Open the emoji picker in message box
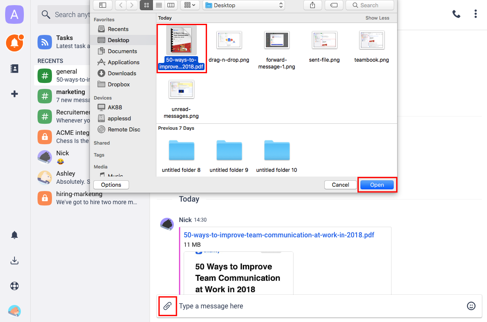 471,306
